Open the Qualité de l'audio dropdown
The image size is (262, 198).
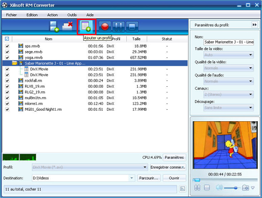click(228, 81)
